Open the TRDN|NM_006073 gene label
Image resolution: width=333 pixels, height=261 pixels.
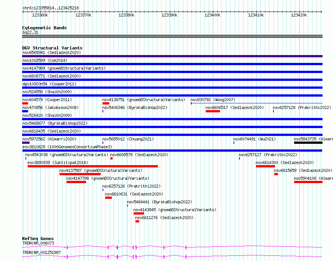click(38, 243)
